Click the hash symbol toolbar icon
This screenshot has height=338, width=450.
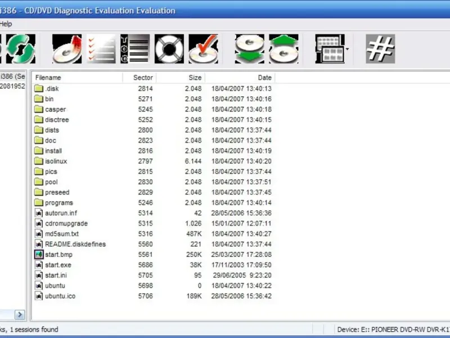coord(380,49)
